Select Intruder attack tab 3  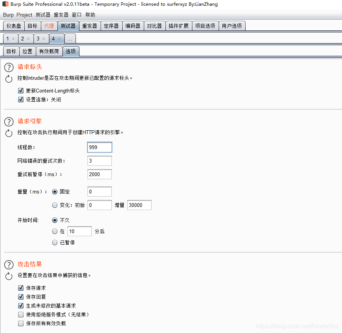click(x=38, y=39)
